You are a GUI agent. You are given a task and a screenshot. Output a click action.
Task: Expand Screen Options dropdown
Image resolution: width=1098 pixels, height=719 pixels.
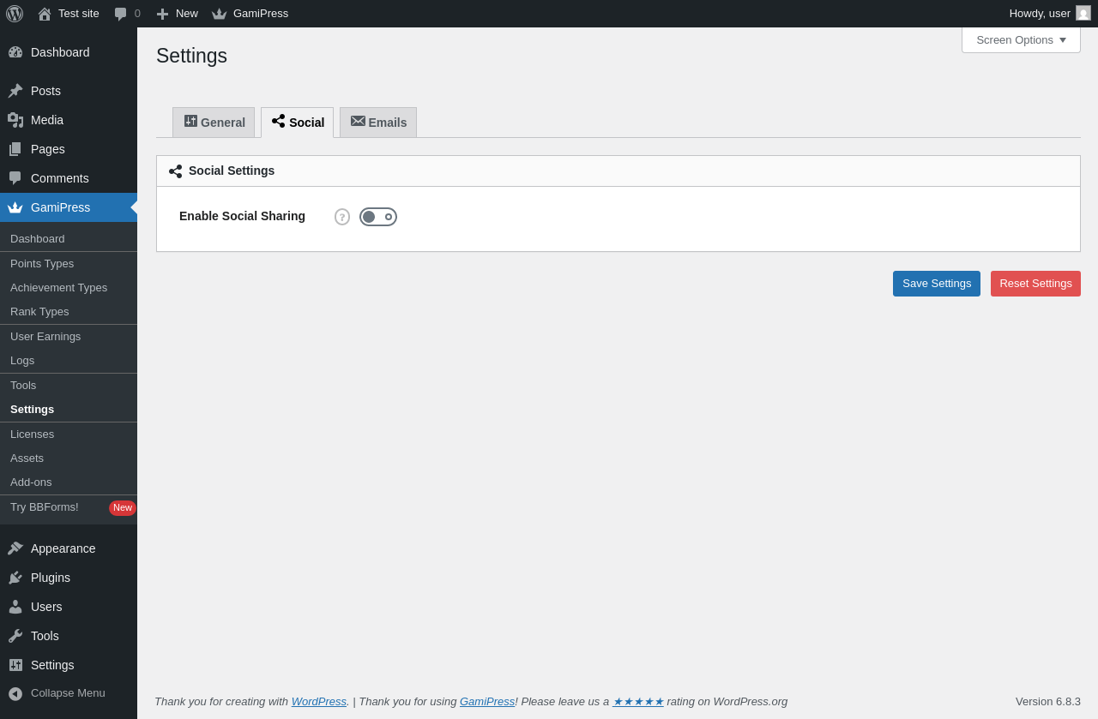pos(1021,40)
